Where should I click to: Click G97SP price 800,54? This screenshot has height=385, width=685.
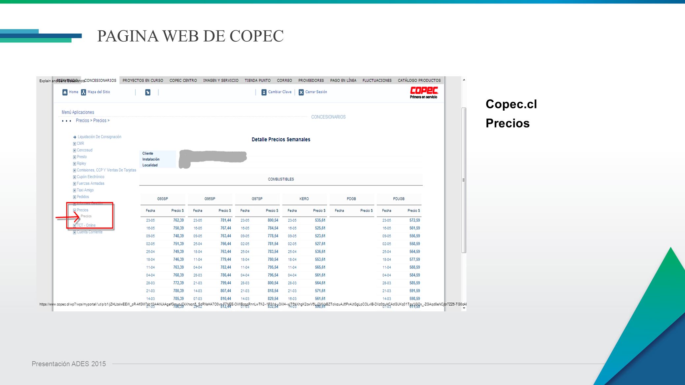point(273,220)
